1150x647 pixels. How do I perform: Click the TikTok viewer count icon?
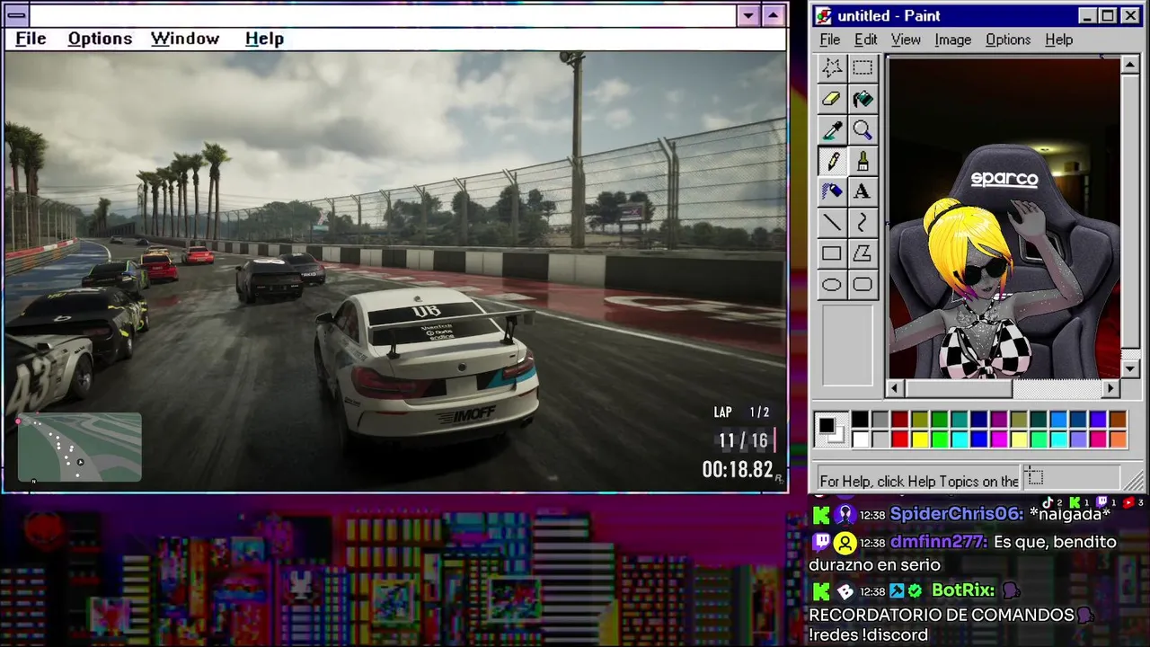tap(1048, 502)
